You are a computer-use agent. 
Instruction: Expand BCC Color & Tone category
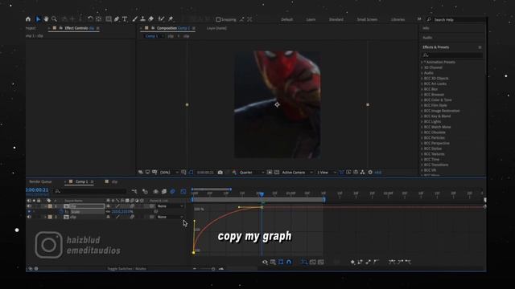(422, 100)
